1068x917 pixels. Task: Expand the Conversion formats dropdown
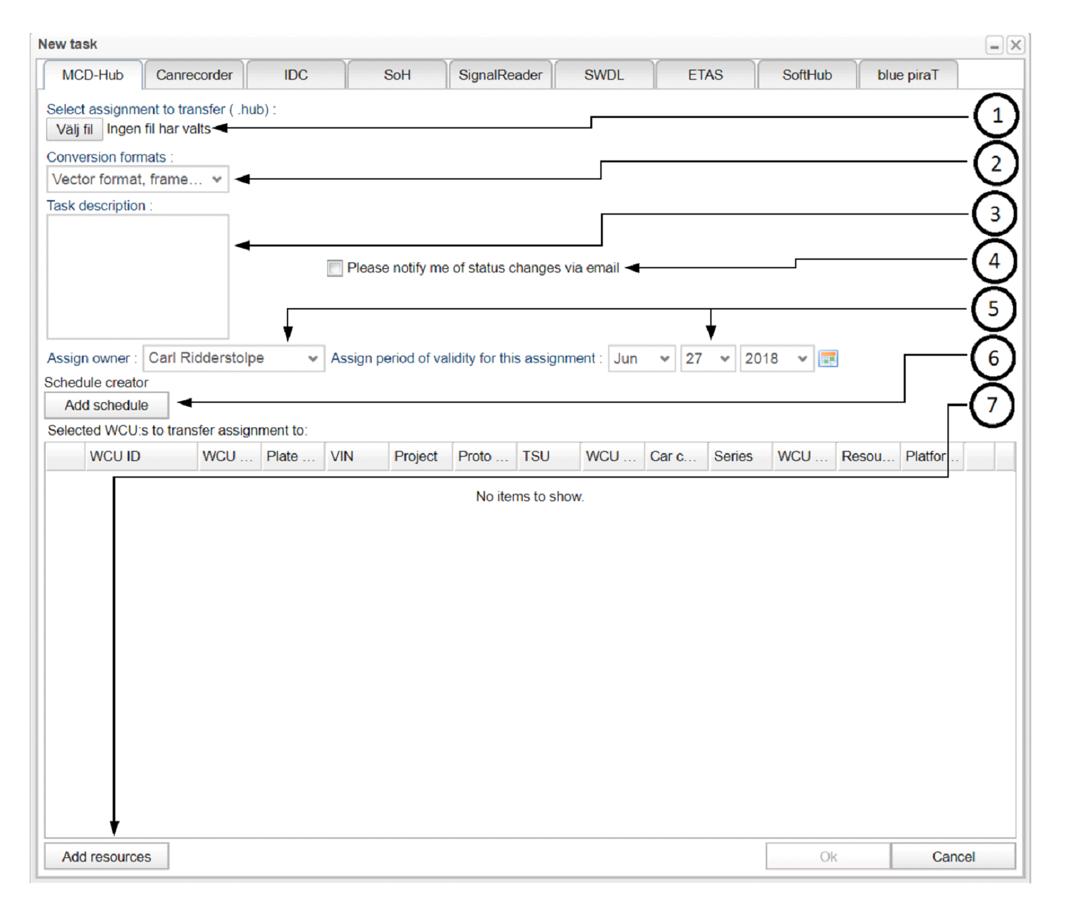pos(138,180)
